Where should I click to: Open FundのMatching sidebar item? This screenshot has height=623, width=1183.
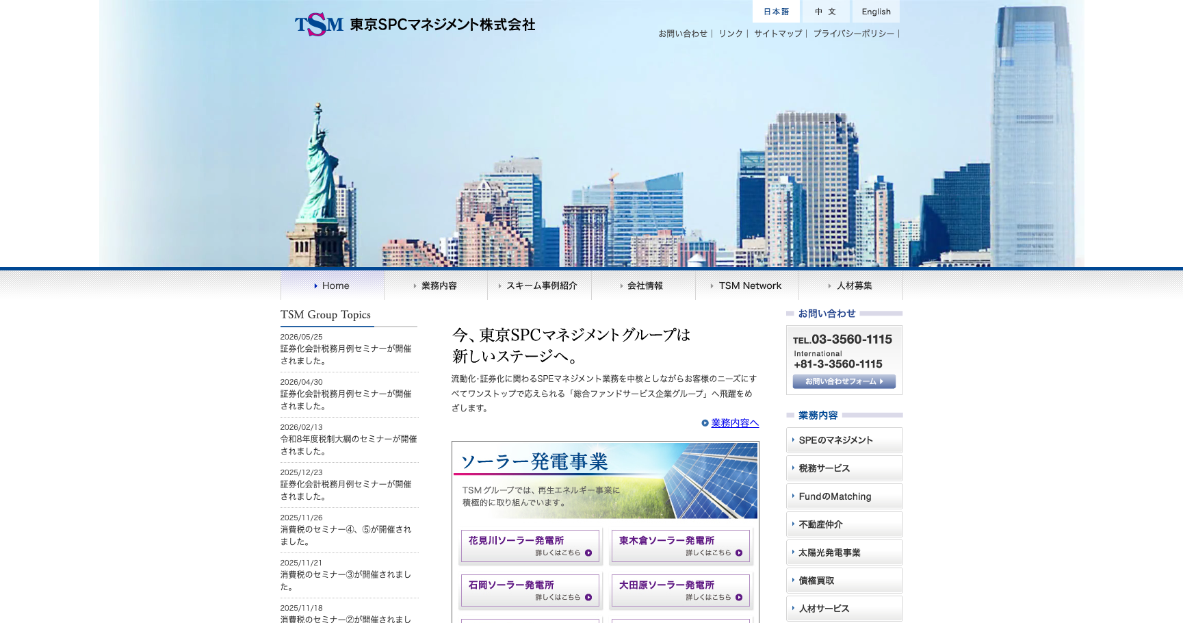click(x=844, y=496)
